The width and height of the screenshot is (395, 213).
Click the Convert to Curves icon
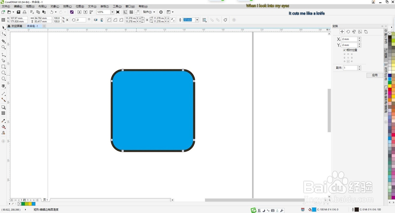pos(226,20)
